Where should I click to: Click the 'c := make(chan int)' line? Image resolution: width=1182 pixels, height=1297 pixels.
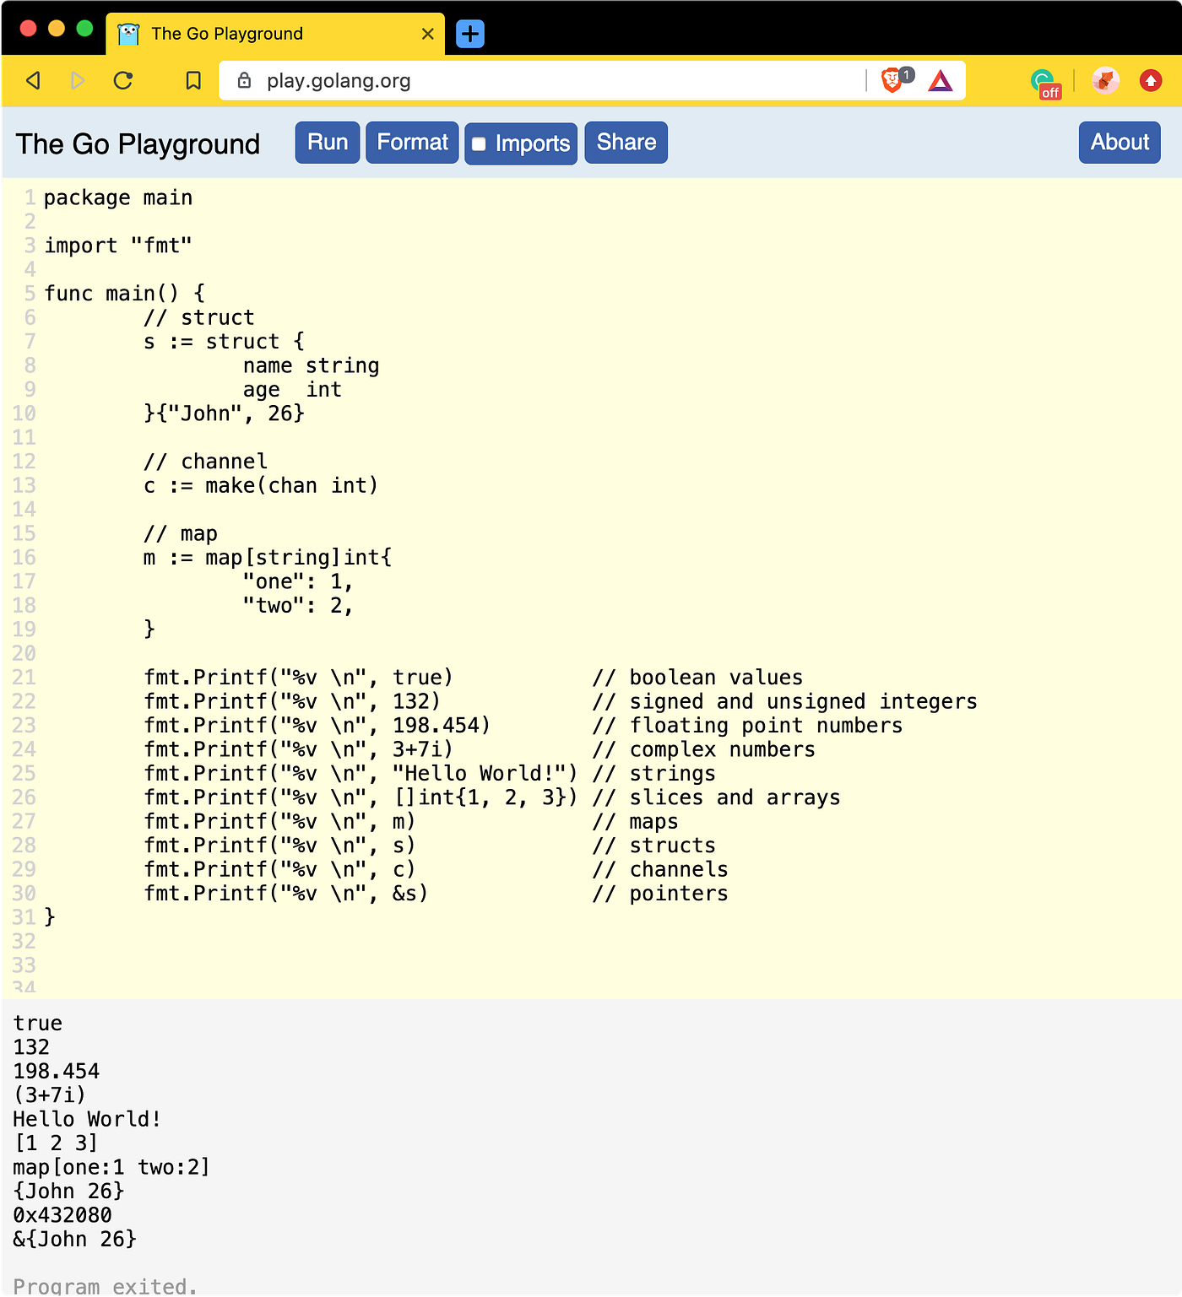click(x=261, y=486)
